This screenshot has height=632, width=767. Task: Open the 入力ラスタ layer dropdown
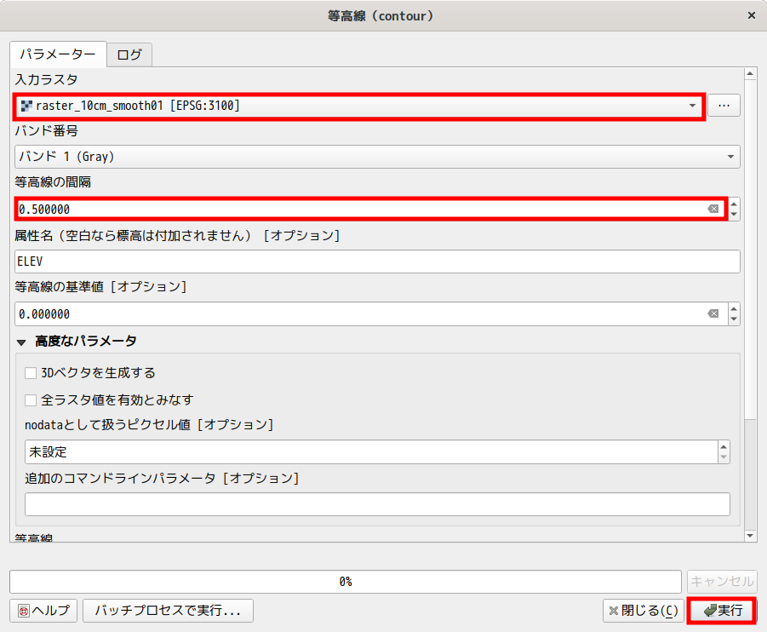[359, 106]
